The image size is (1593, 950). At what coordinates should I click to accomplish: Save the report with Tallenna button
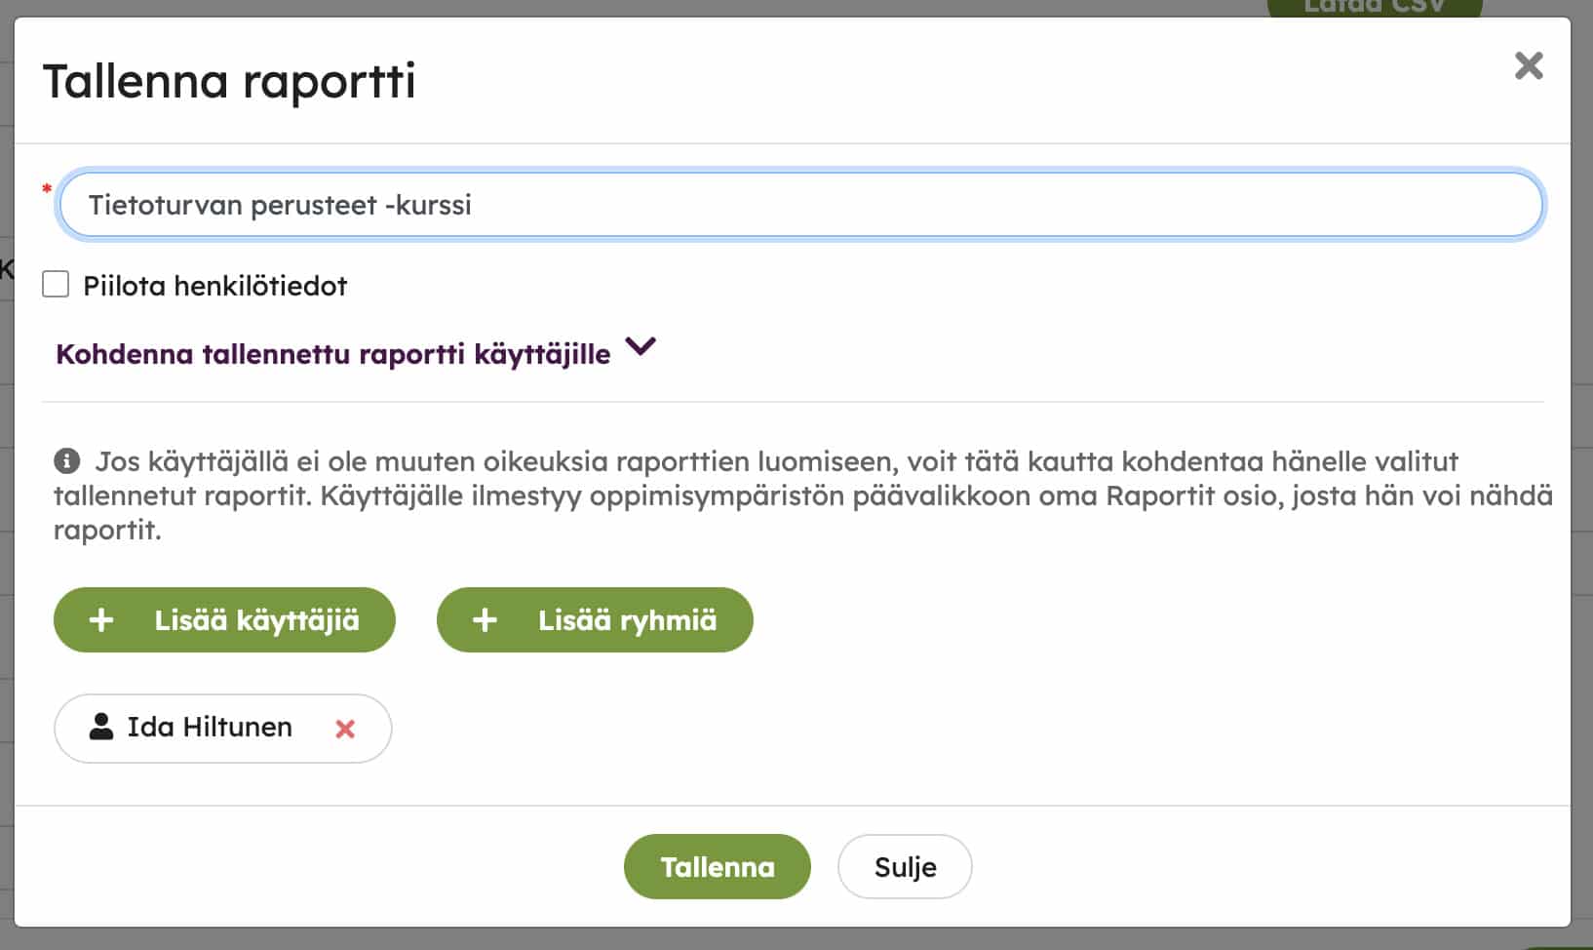pos(718,866)
